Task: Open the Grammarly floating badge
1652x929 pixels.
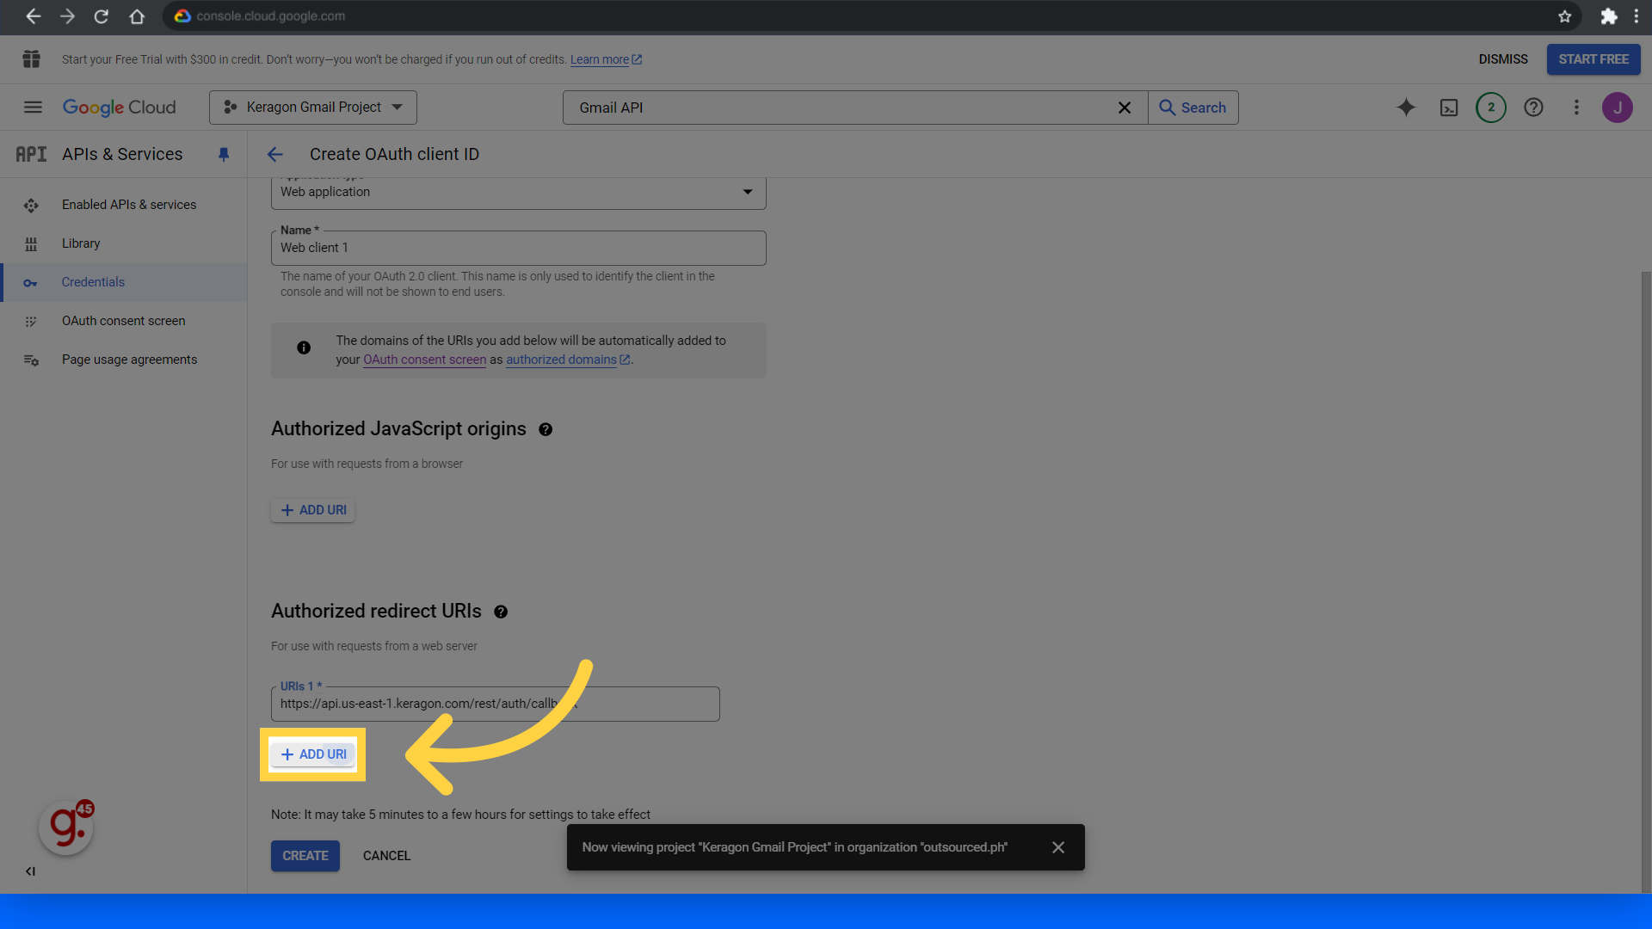Action: click(x=66, y=827)
